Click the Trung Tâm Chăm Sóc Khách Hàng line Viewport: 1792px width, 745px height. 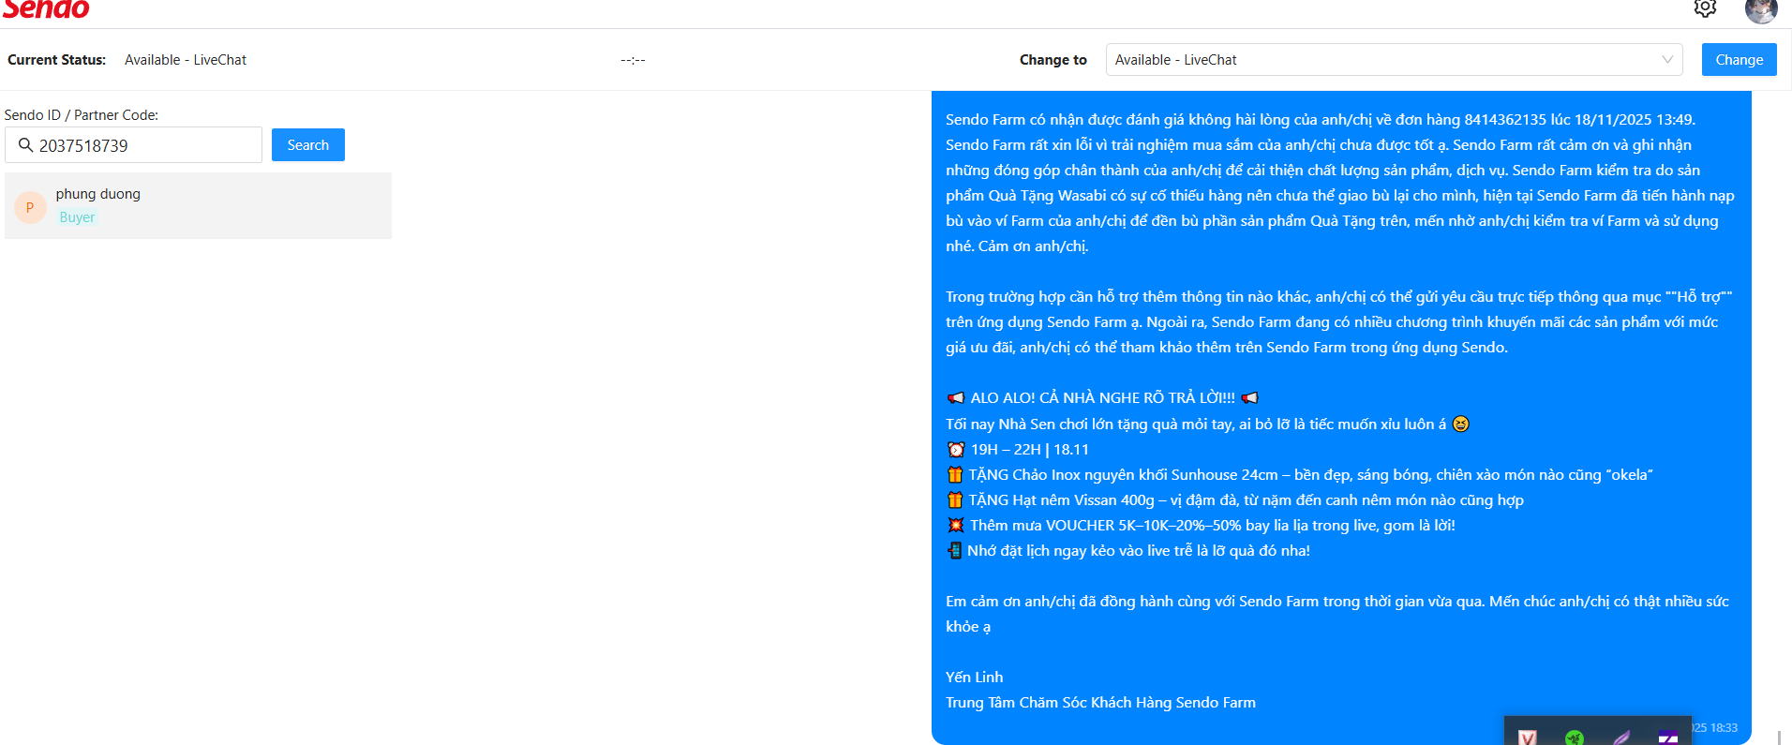1101,702
